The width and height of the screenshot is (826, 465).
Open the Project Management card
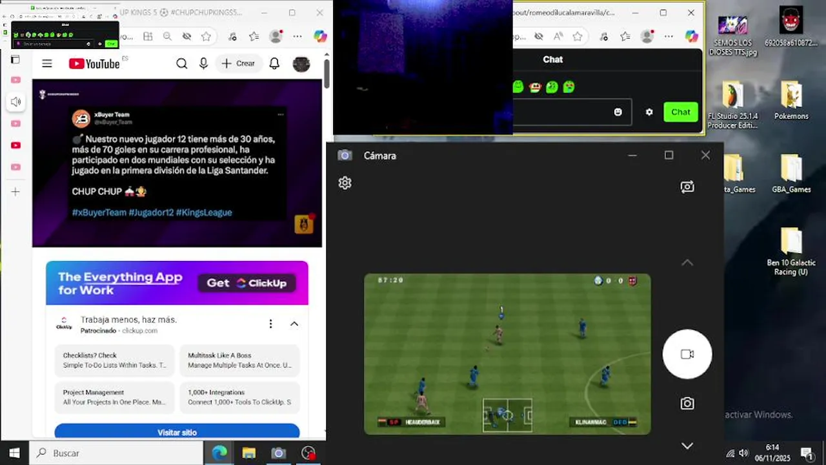coord(114,397)
